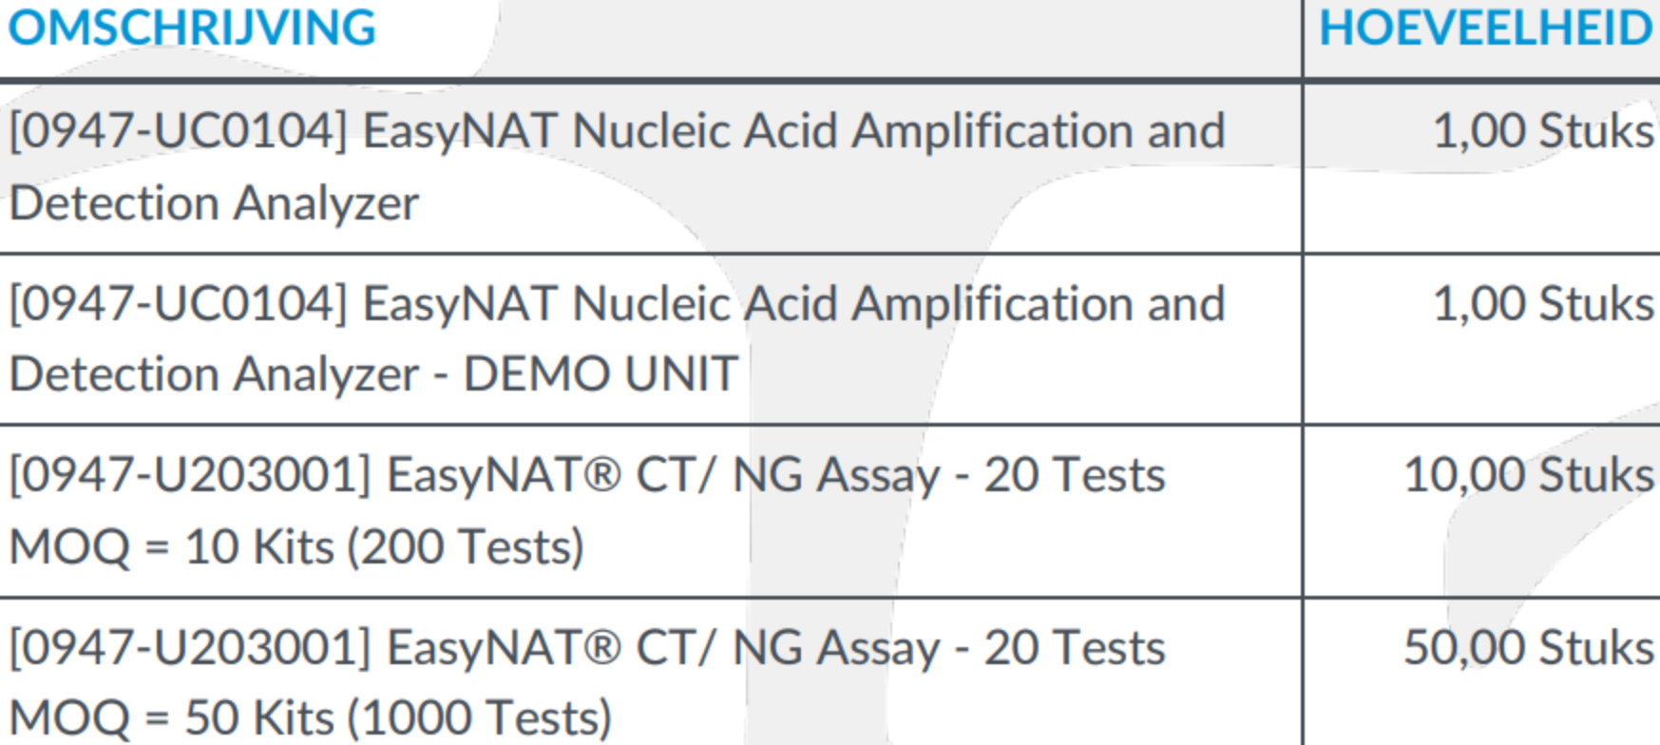
Task: Click the HOEVEELHEID column header
Action: pos(1486,28)
